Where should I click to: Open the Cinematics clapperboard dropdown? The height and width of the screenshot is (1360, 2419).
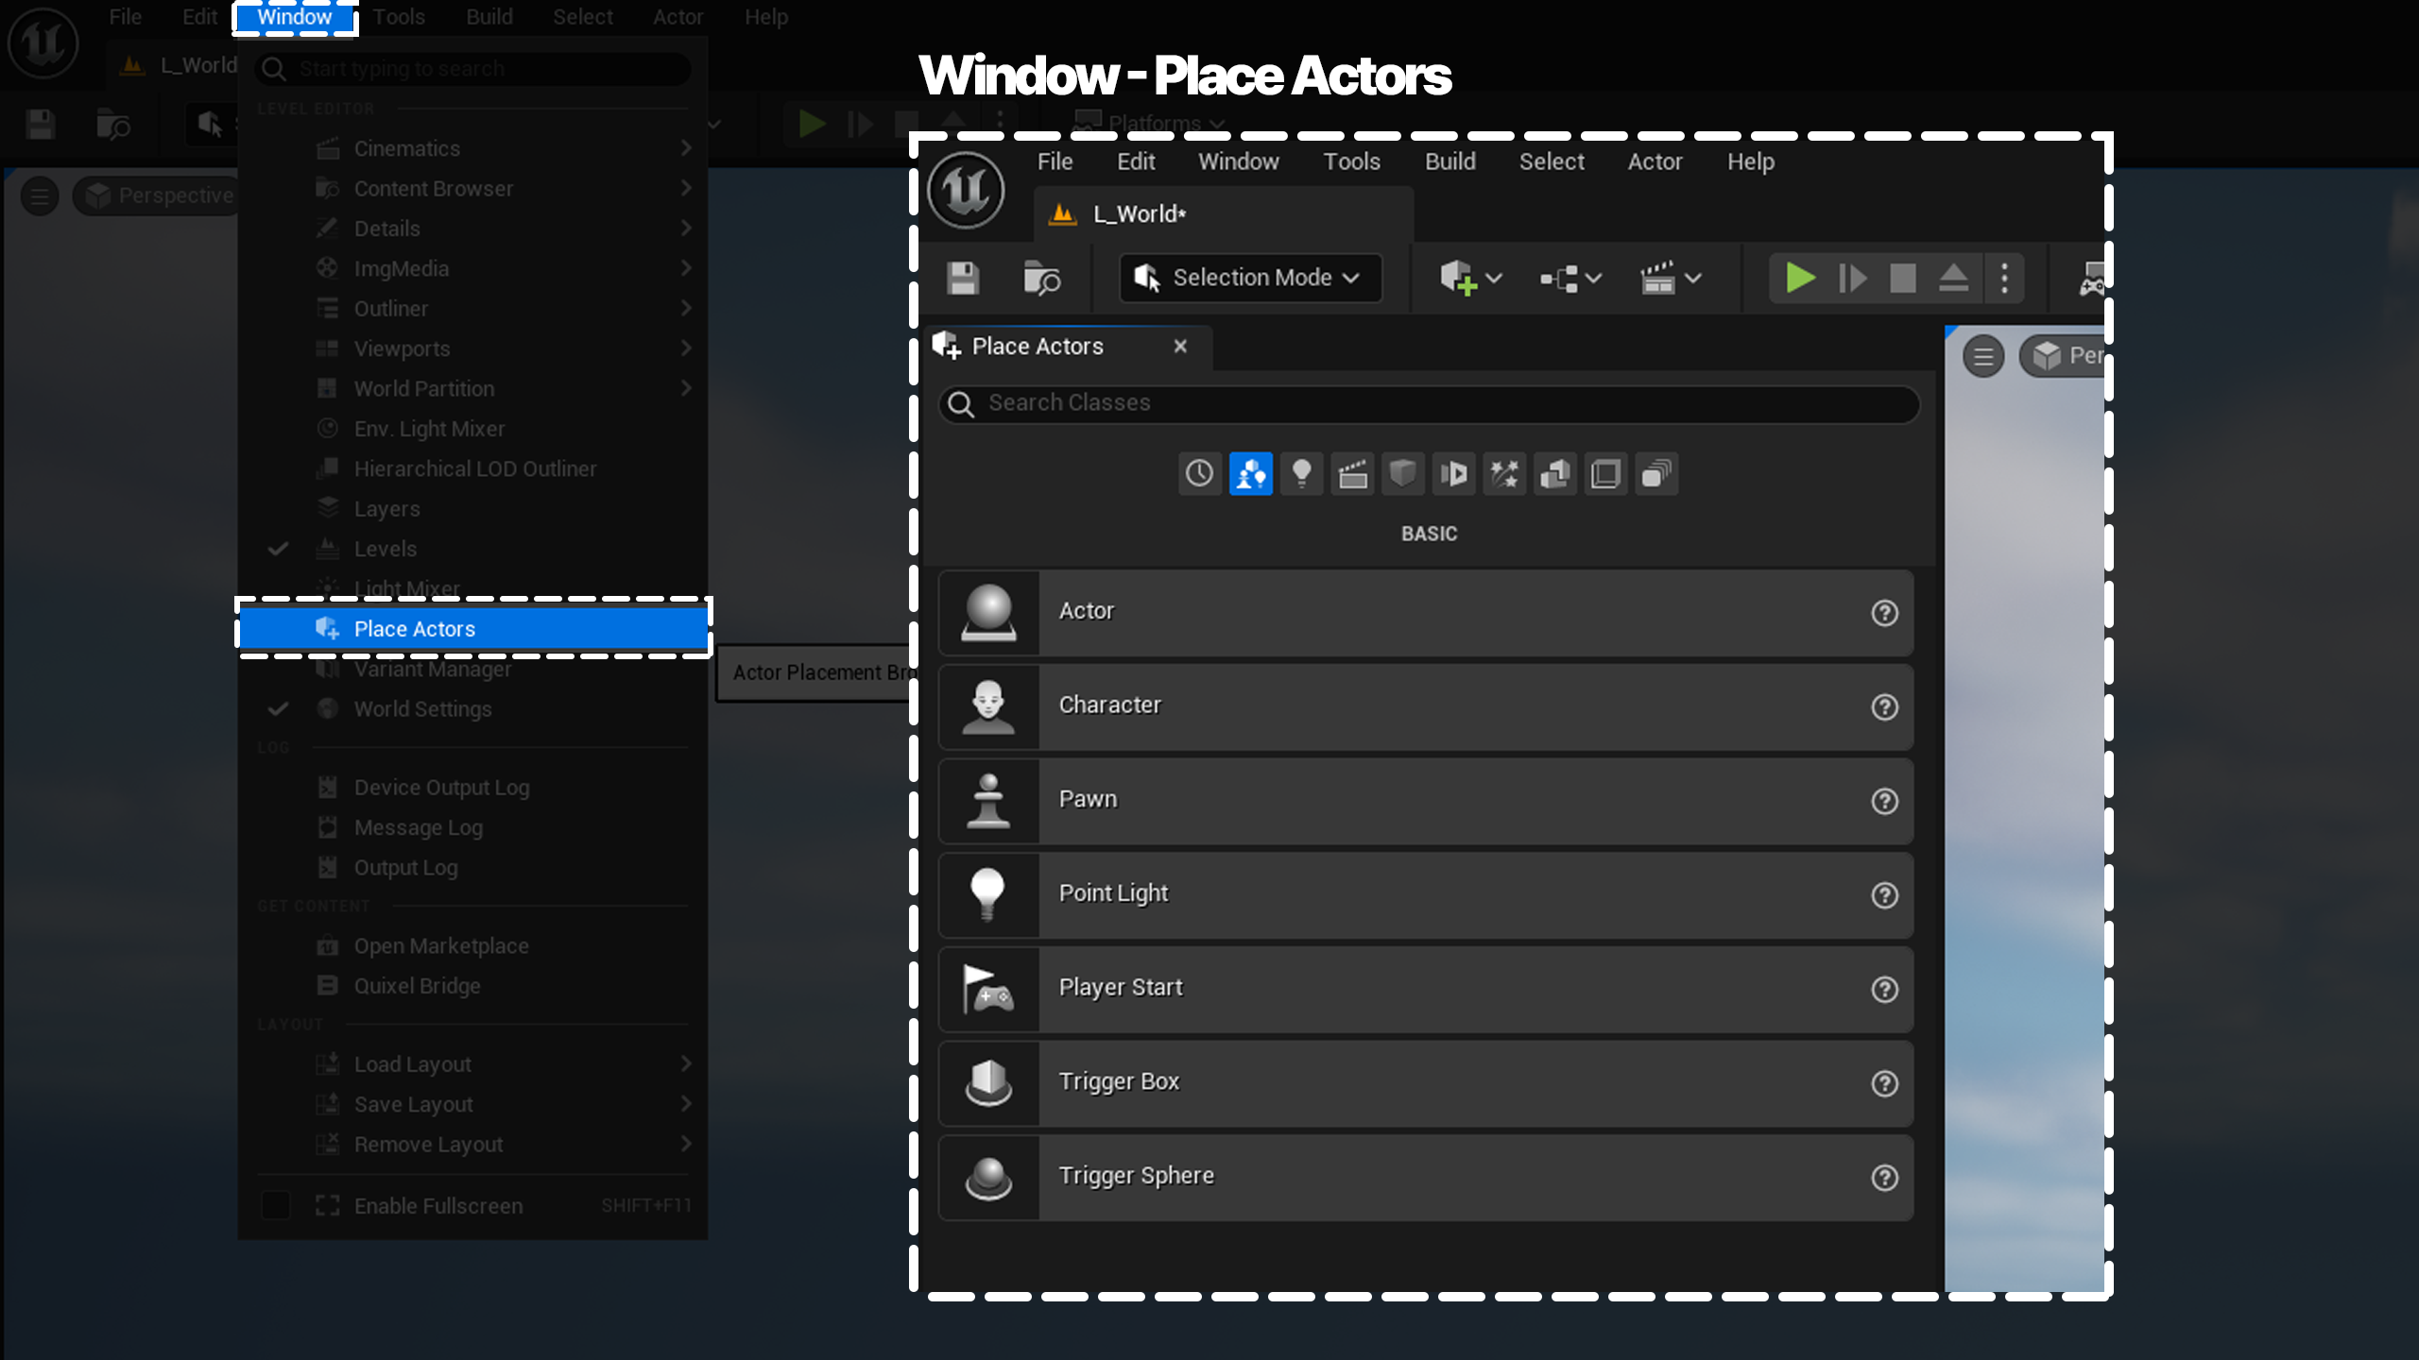tap(1671, 279)
